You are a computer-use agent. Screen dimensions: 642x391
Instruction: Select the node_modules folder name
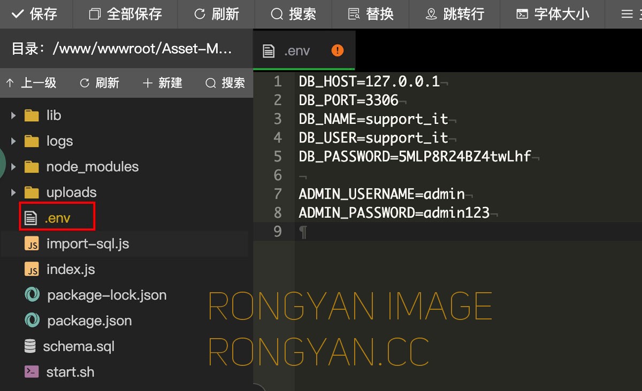click(93, 167)
